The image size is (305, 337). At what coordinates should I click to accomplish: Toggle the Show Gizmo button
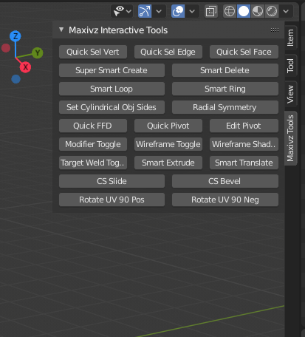point(145,11)
